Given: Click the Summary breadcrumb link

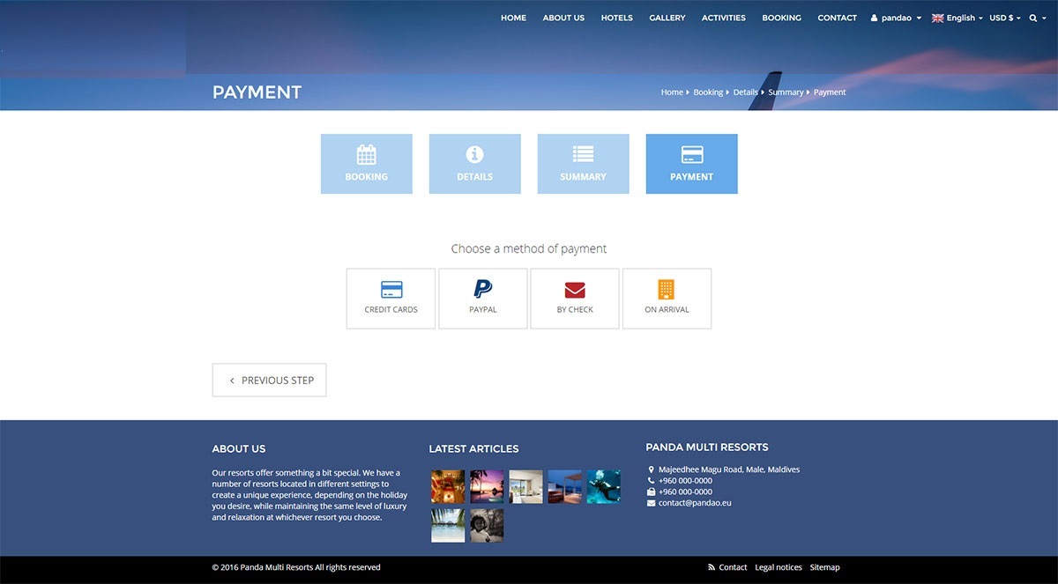Looking at the screenshot, I should click(786, 92).
